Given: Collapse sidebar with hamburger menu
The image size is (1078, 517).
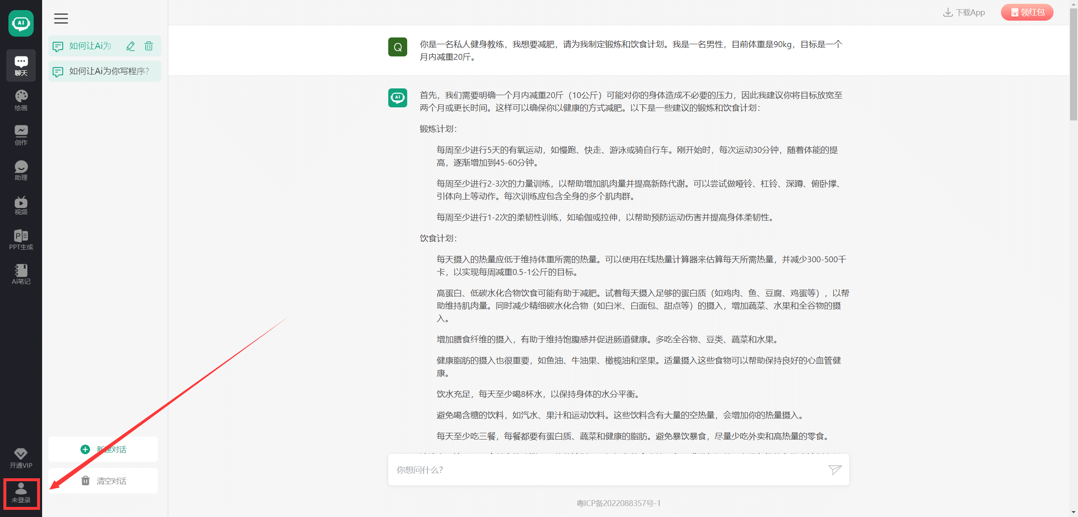Looking at the screenshot, I should (61, 18).
